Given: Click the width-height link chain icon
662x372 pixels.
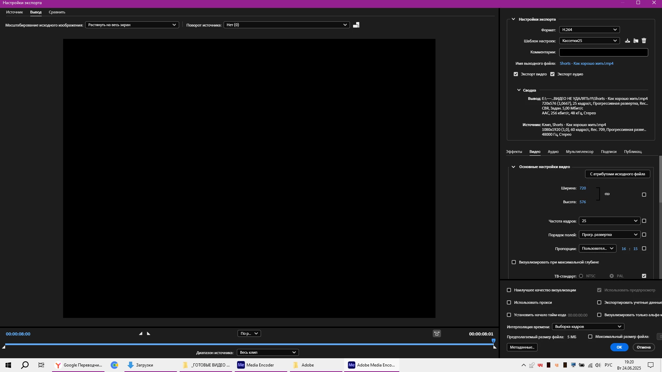Looking at the screenshot, I should click(x=607, y=194).
